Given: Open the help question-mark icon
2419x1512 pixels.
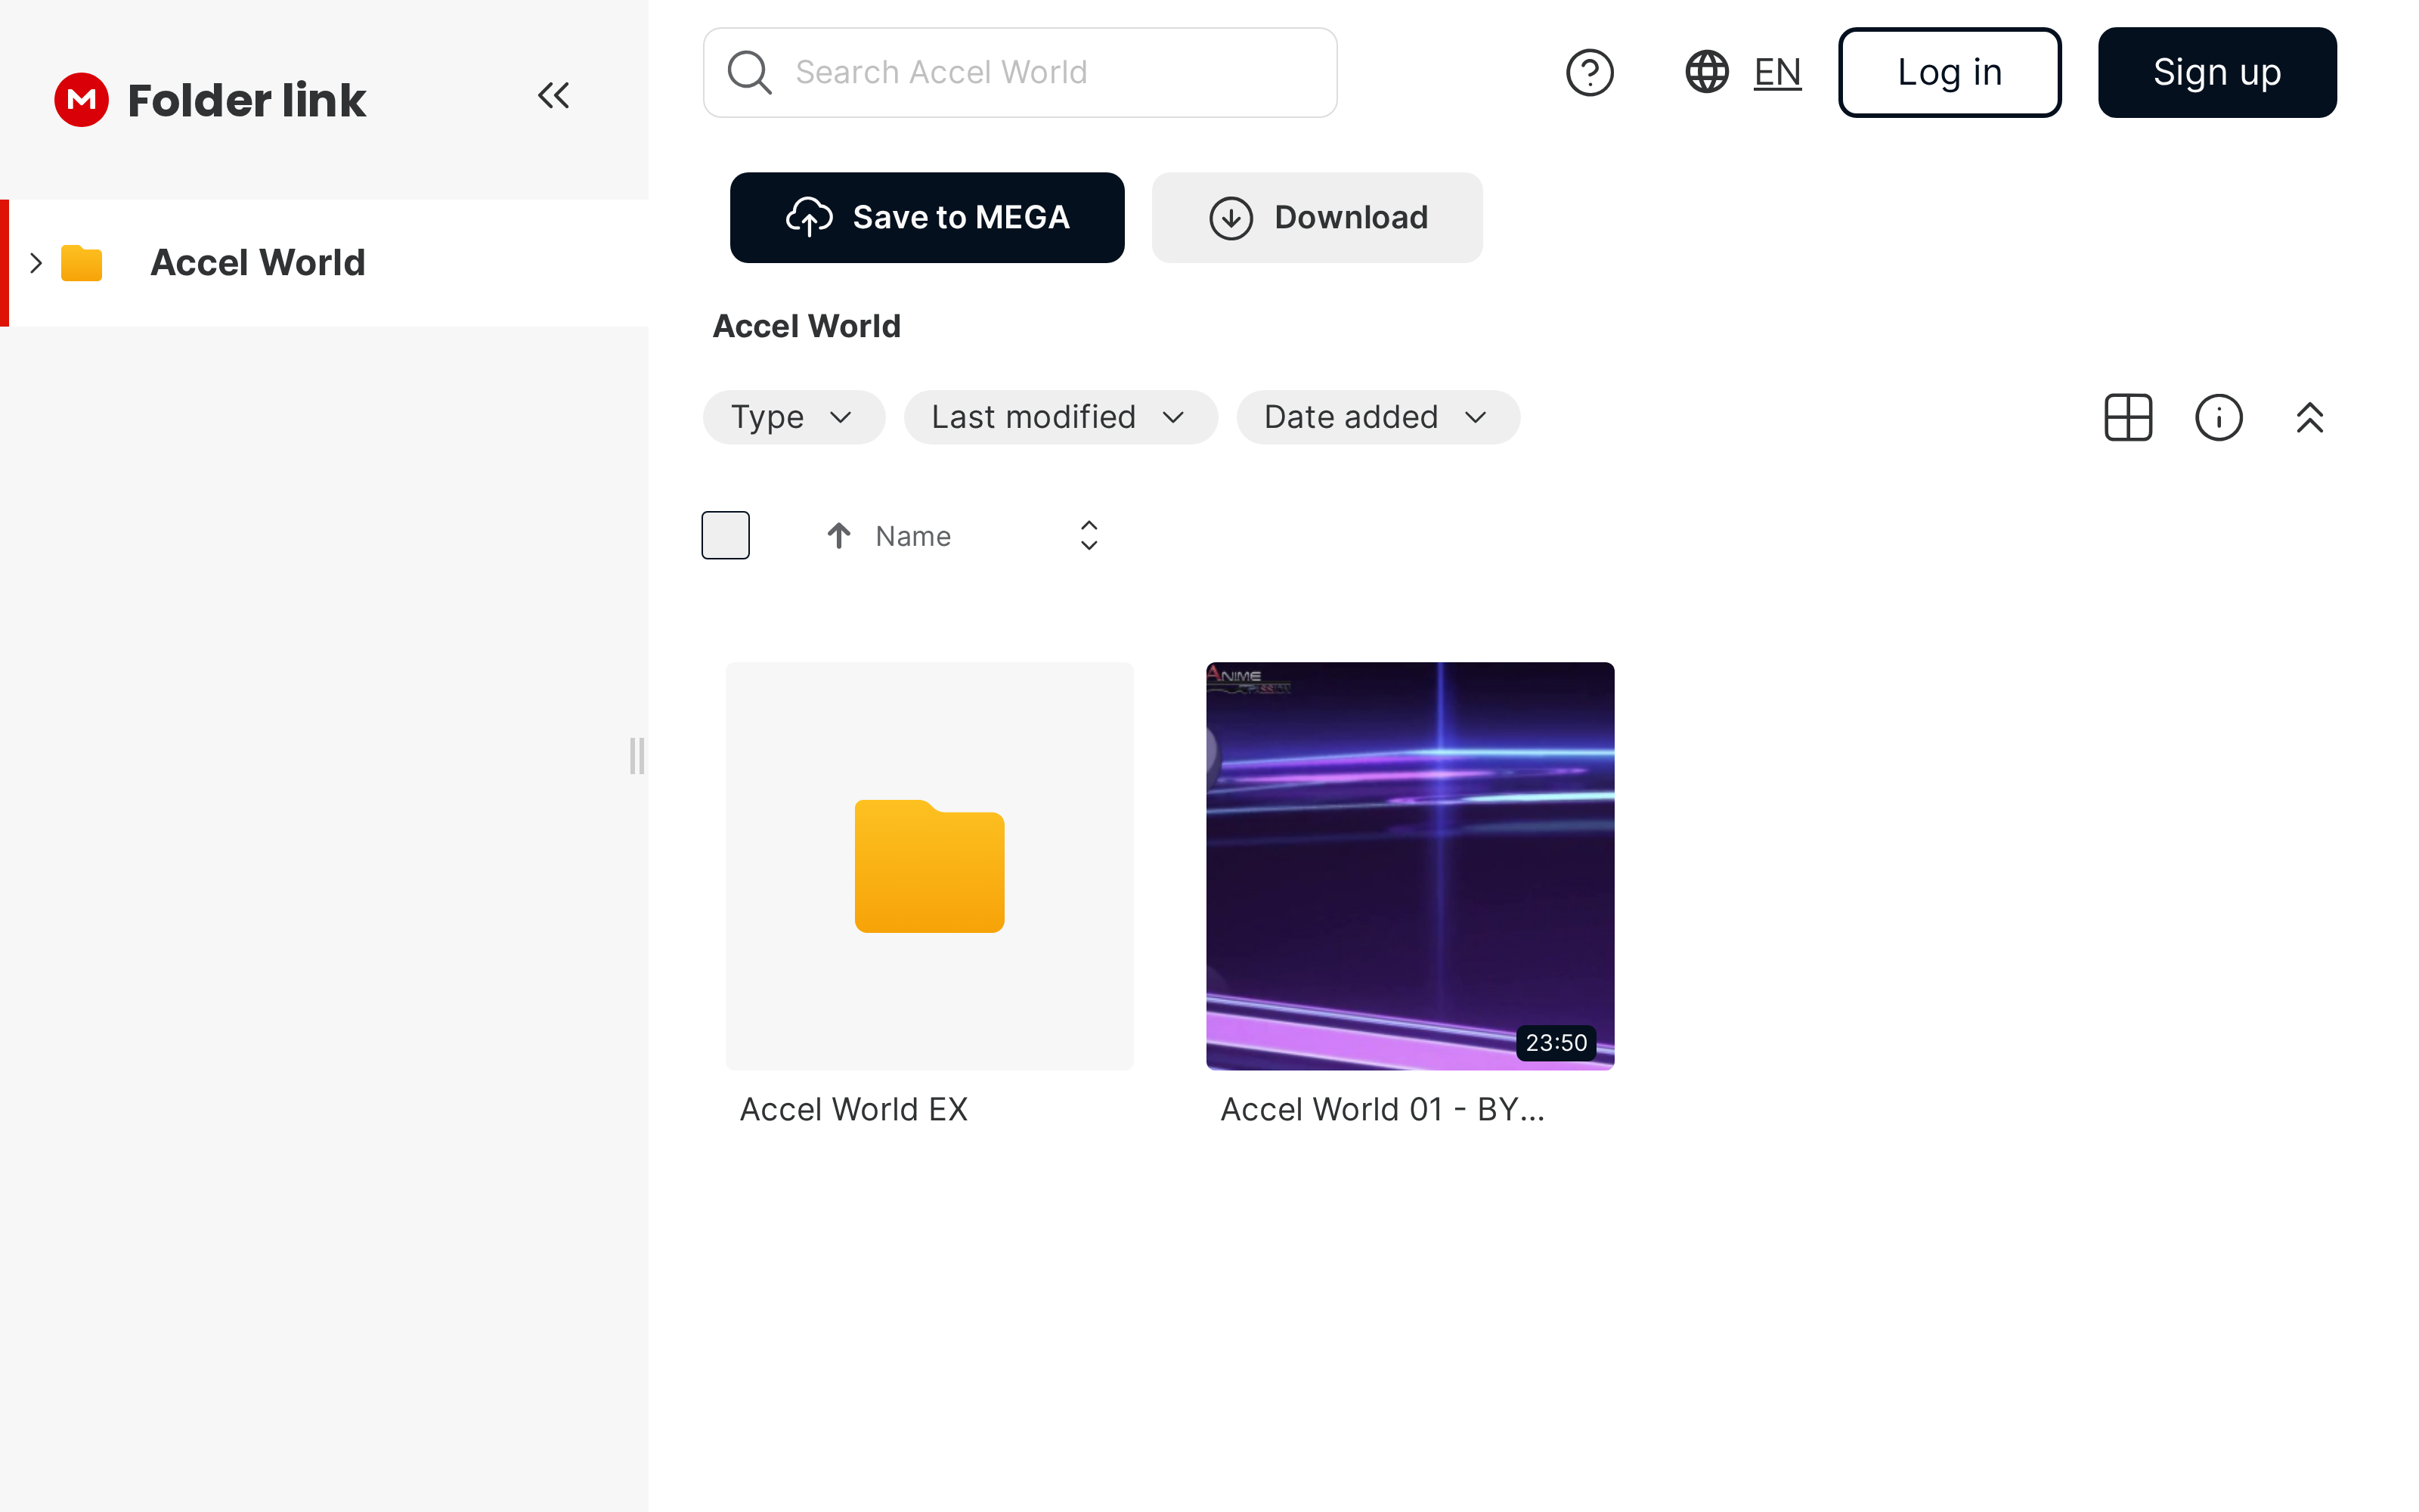Looking at the screenshot, I should pyautogui.click(x=1589, y=72).
